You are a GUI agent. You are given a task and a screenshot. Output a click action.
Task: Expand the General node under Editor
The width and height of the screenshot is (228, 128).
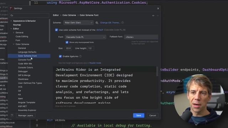pyautogui.click(x=14, y=33)
